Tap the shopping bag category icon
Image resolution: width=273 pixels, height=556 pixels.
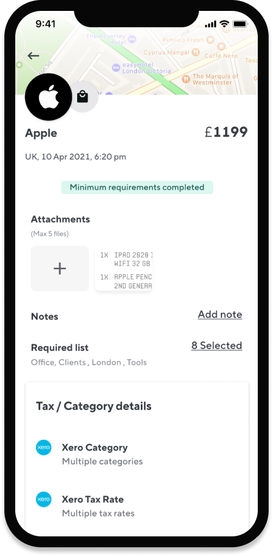83,96
